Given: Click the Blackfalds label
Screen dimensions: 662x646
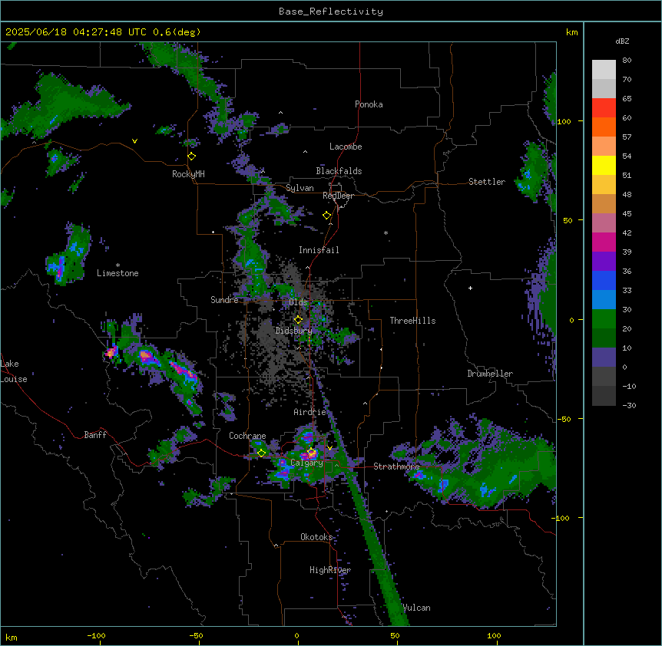Looking at the screenshot, I should (339, 171).
